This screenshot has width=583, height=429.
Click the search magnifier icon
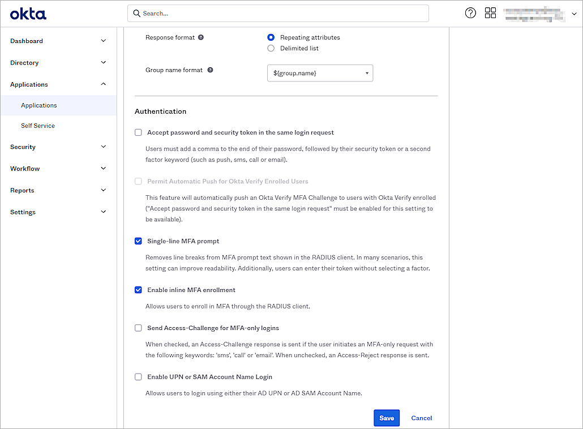pos(136,13)
